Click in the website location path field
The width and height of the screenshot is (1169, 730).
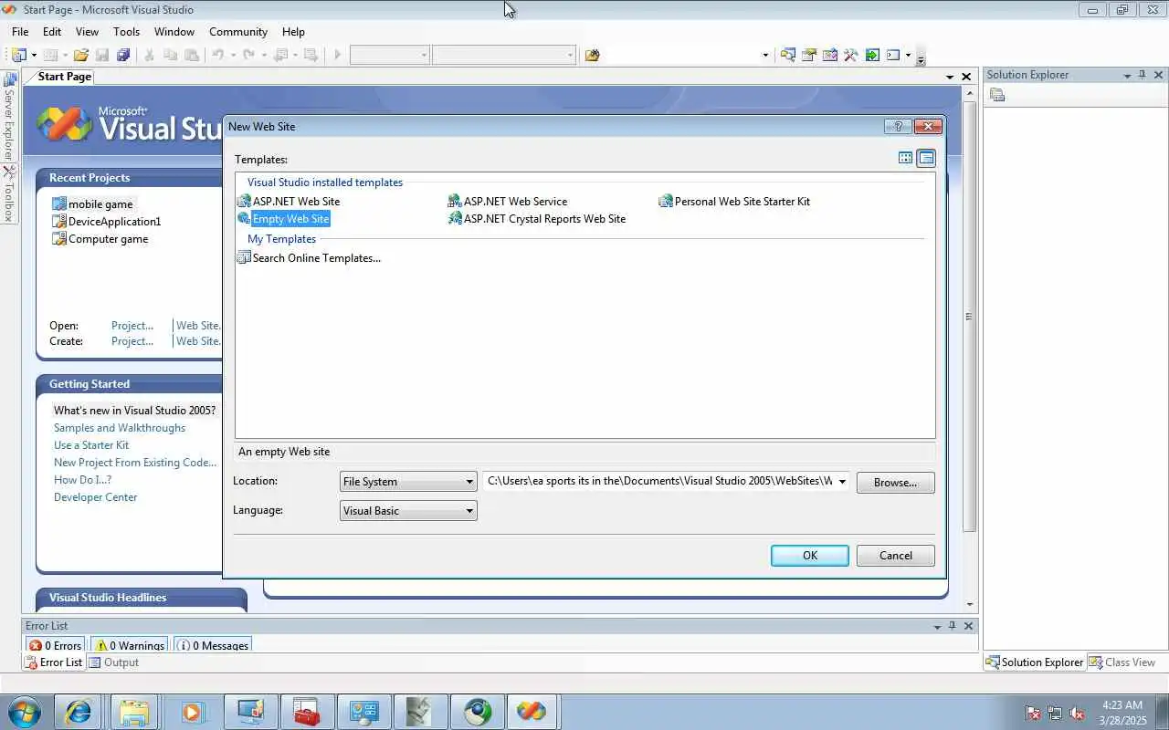pyautogui.click(x=658, y=482)
